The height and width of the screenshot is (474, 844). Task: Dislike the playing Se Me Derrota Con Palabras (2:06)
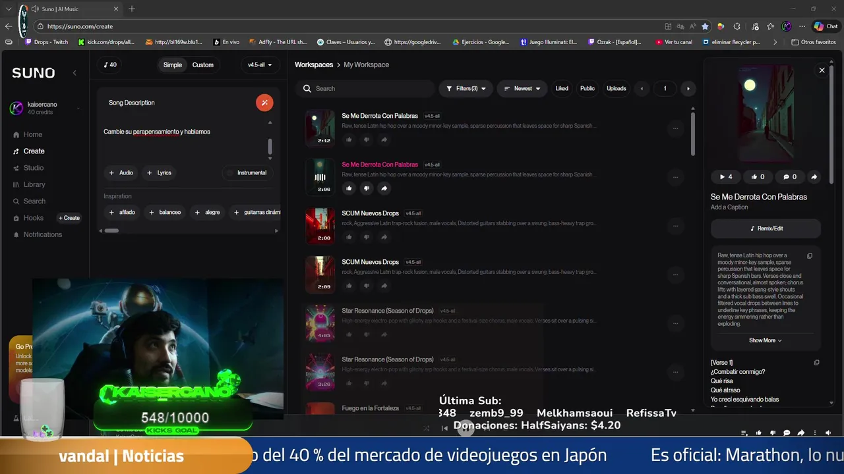[x=367, y=188]
